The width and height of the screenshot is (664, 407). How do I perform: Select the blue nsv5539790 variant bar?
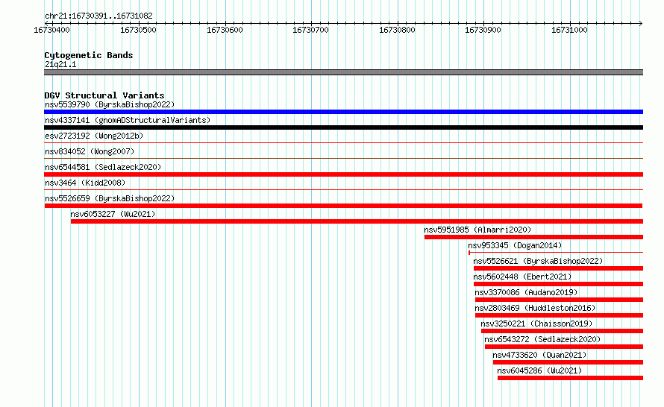tap(343, 112)
